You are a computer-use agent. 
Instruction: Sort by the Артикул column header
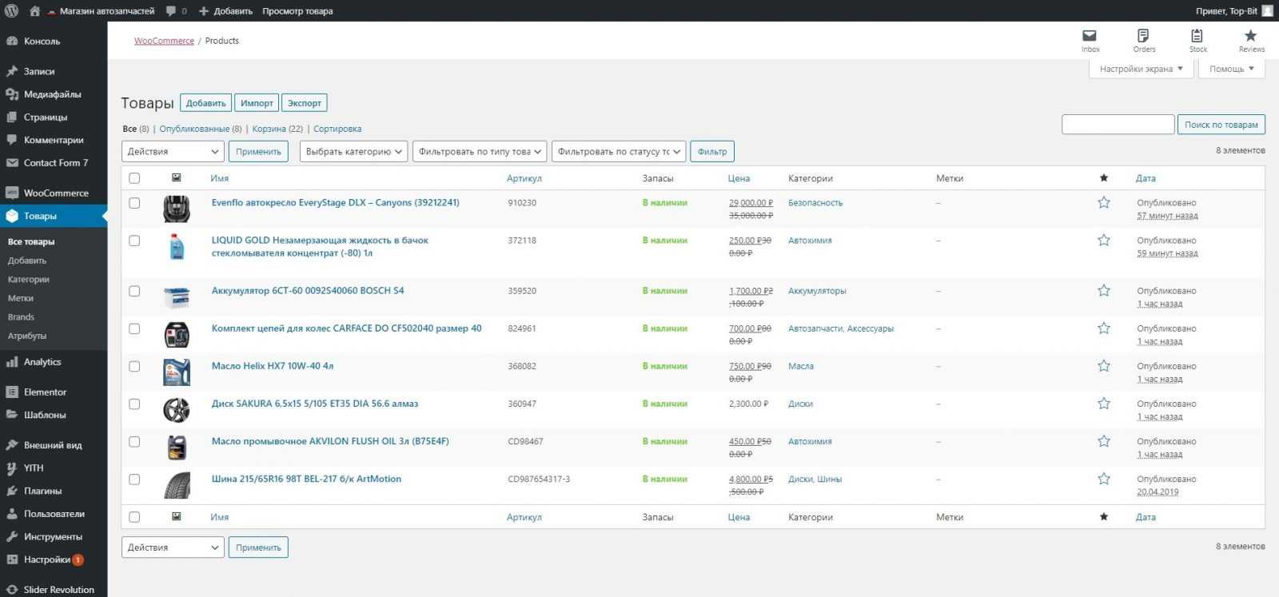524,178
